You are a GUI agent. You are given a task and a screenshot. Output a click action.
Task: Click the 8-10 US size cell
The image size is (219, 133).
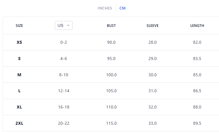click(x=64, y=75)
